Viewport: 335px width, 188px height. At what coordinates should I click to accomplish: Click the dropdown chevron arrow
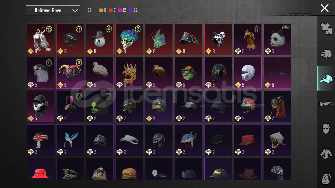[x=75, y=11]
